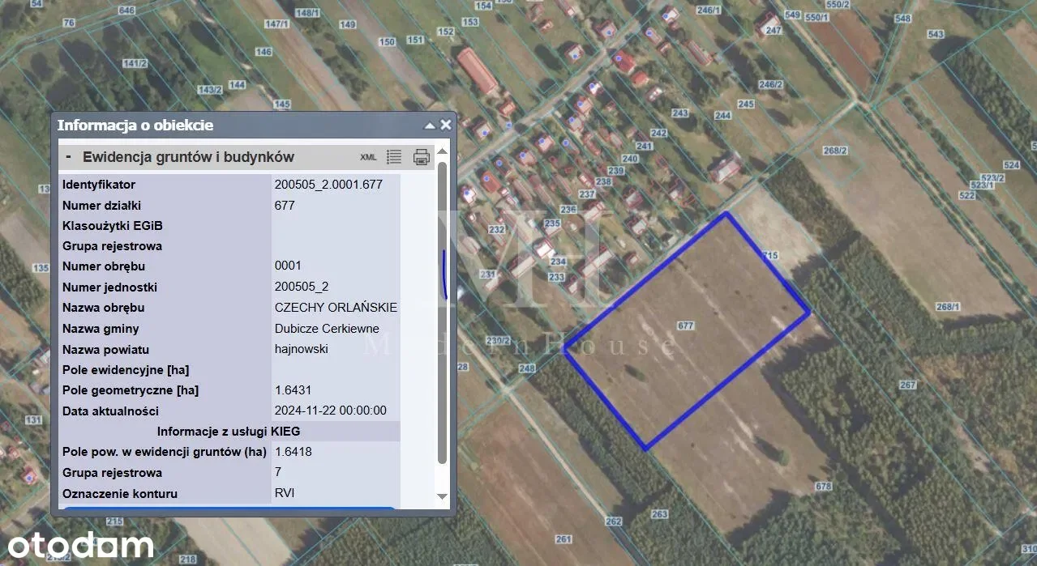The image size is (1037, 566).
Task: Select parcel 268/1 on the map
Action: 947,307
